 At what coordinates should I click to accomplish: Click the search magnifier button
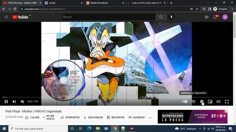pos(161,17)
